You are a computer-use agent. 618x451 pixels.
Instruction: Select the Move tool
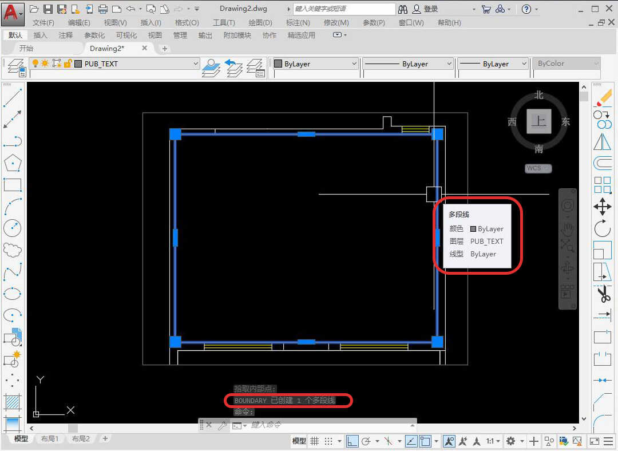[603, 207]
